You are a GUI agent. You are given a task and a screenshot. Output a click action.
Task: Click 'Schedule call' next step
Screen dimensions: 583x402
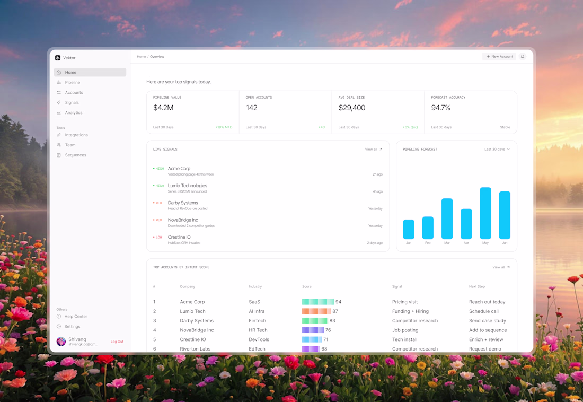484,311
